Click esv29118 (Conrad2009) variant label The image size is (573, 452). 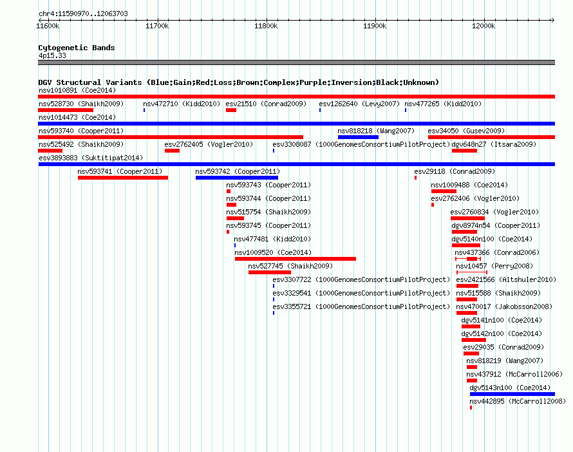pos(455,171)
